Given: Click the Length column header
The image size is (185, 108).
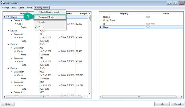Looking at the screenshot, I should coord(84,13).
